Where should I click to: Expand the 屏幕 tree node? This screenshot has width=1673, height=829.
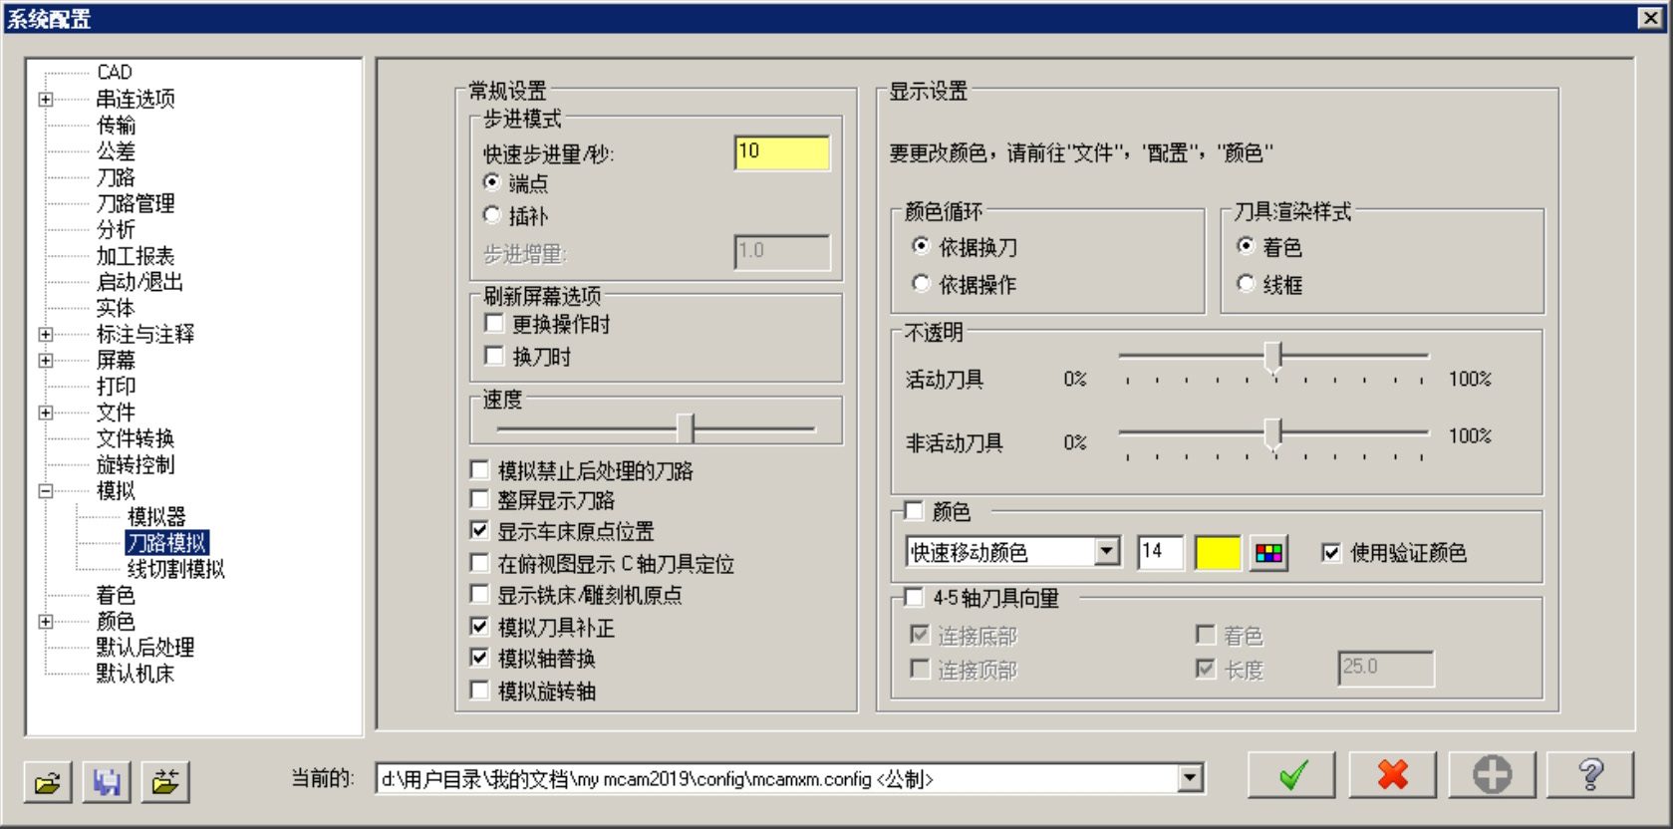[46, 361]
